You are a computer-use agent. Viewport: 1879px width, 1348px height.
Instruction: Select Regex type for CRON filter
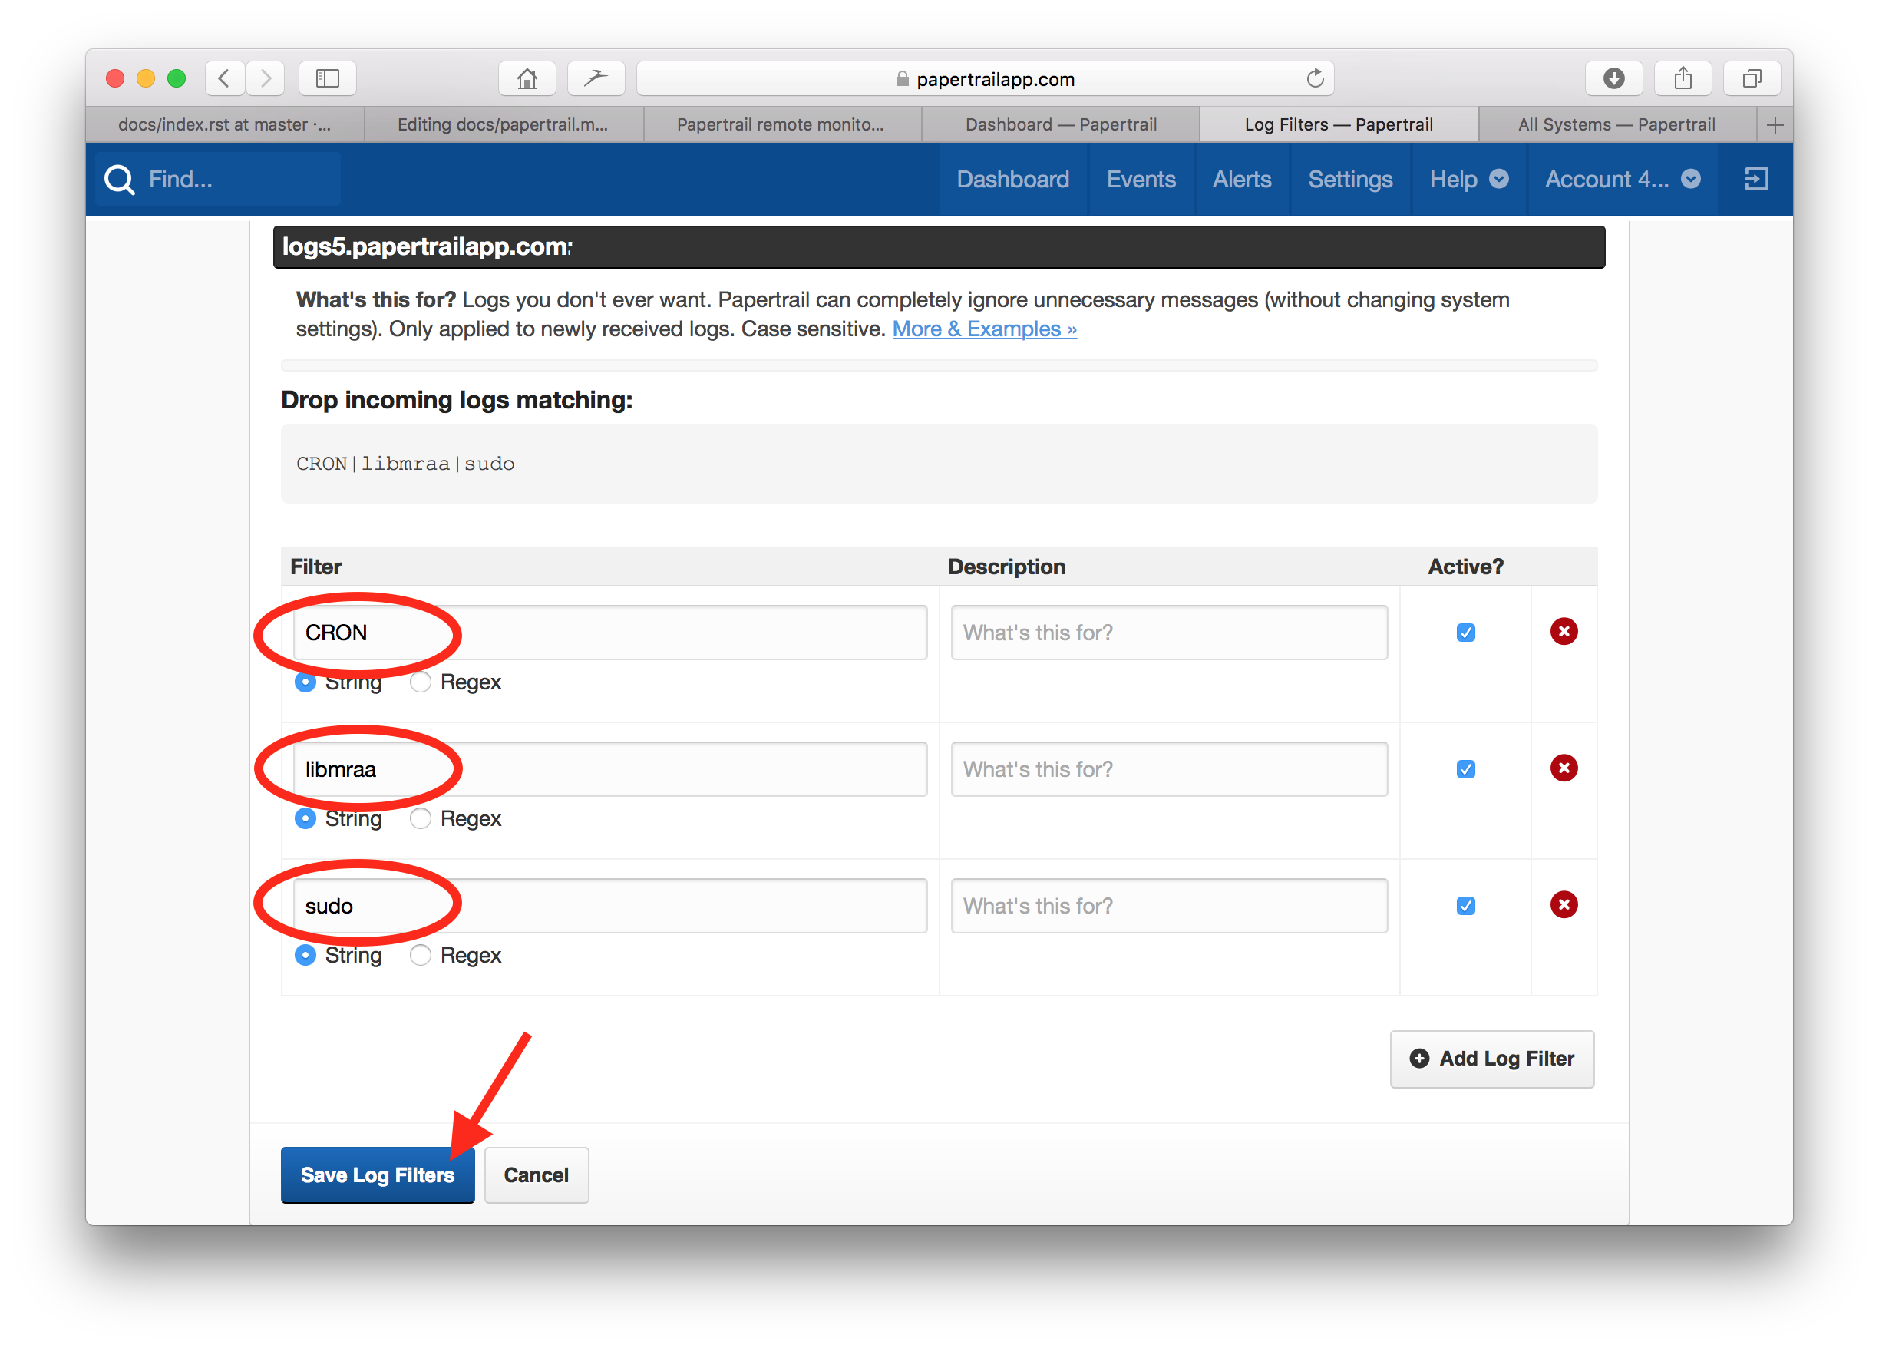click(421, 682)
